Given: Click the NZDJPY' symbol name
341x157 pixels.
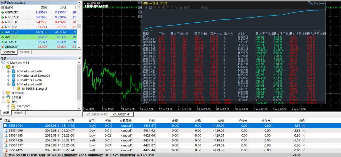Looking at the screenshot, I should 12,27.
